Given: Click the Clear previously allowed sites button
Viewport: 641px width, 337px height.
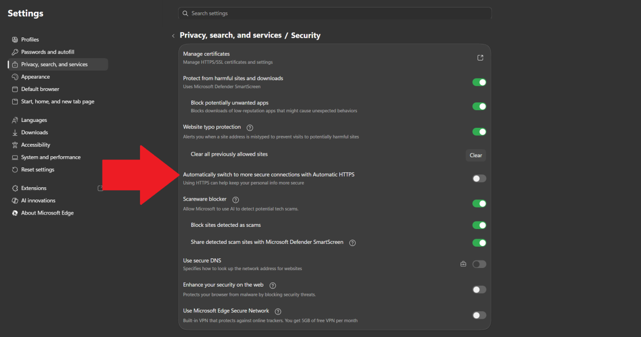Looking at the screenshot, I should click(475, 155).
